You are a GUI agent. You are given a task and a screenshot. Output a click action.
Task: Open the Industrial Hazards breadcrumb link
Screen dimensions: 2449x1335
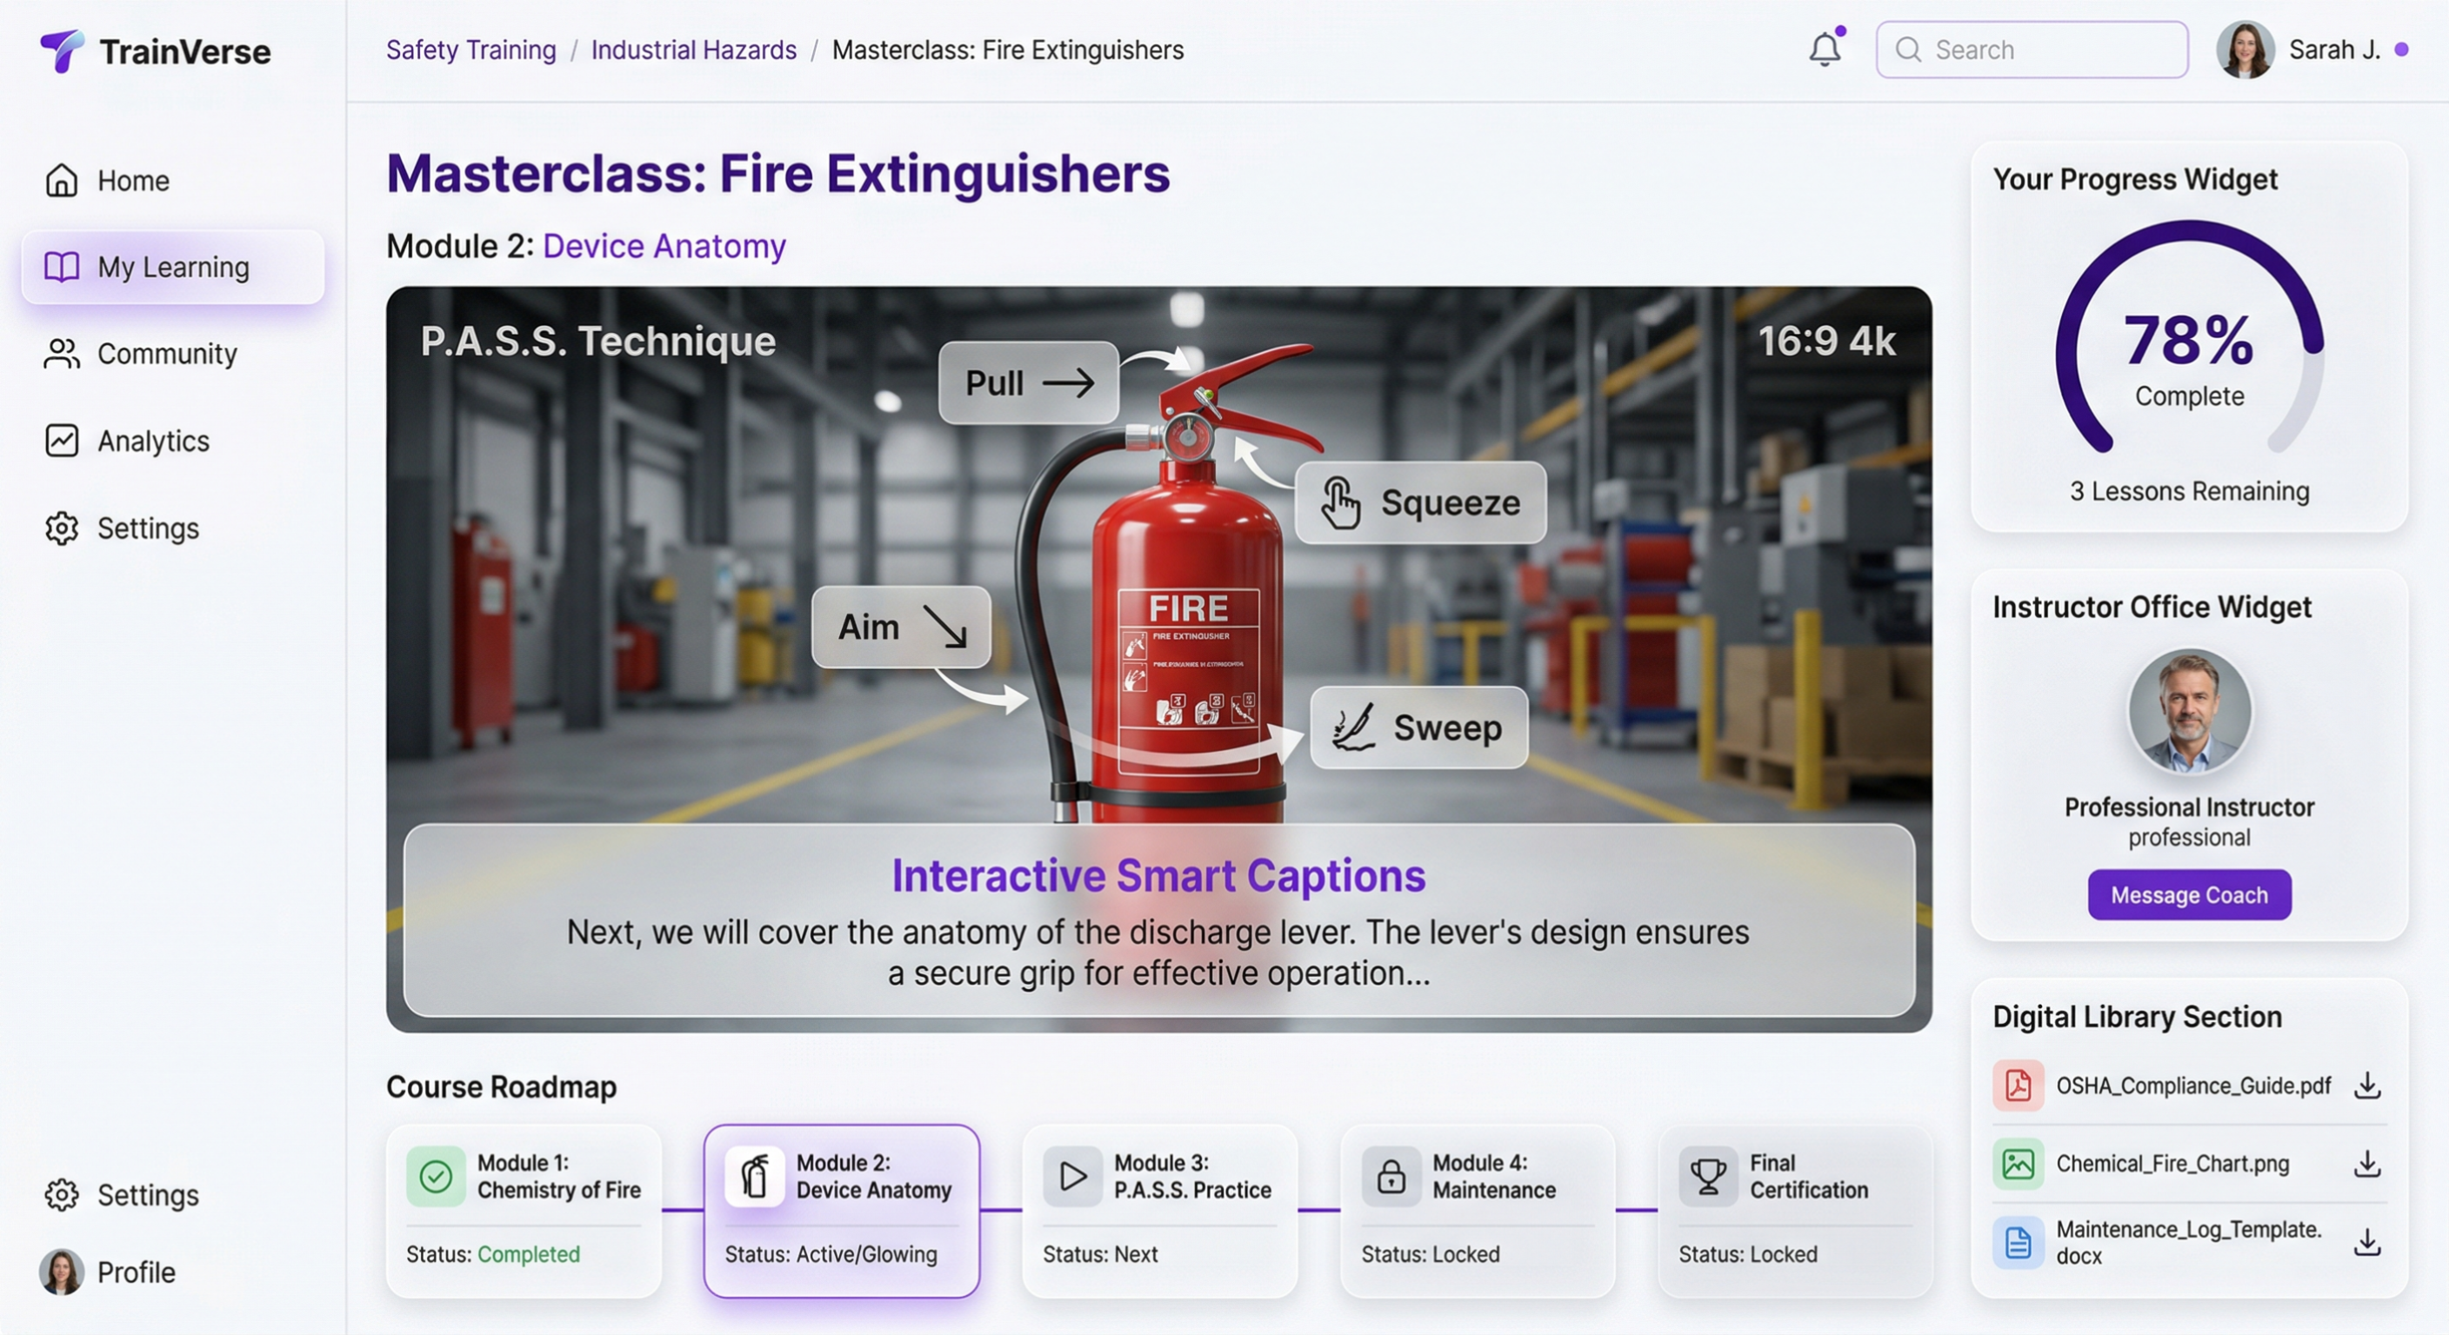point(693,50)
